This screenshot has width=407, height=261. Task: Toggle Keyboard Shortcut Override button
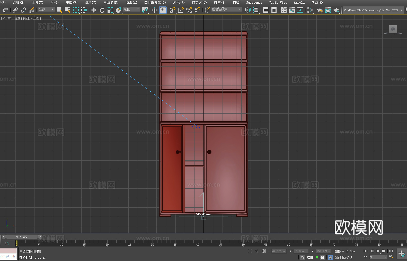(163, 10)
